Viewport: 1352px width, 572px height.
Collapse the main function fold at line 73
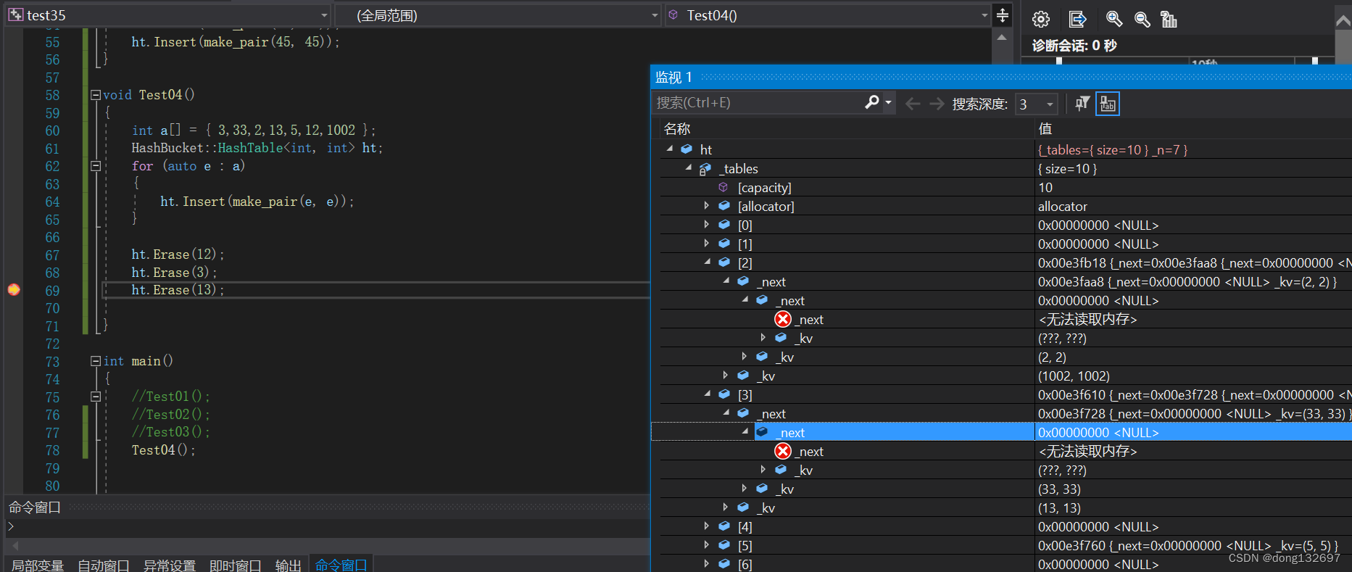(x=95, y=361)
